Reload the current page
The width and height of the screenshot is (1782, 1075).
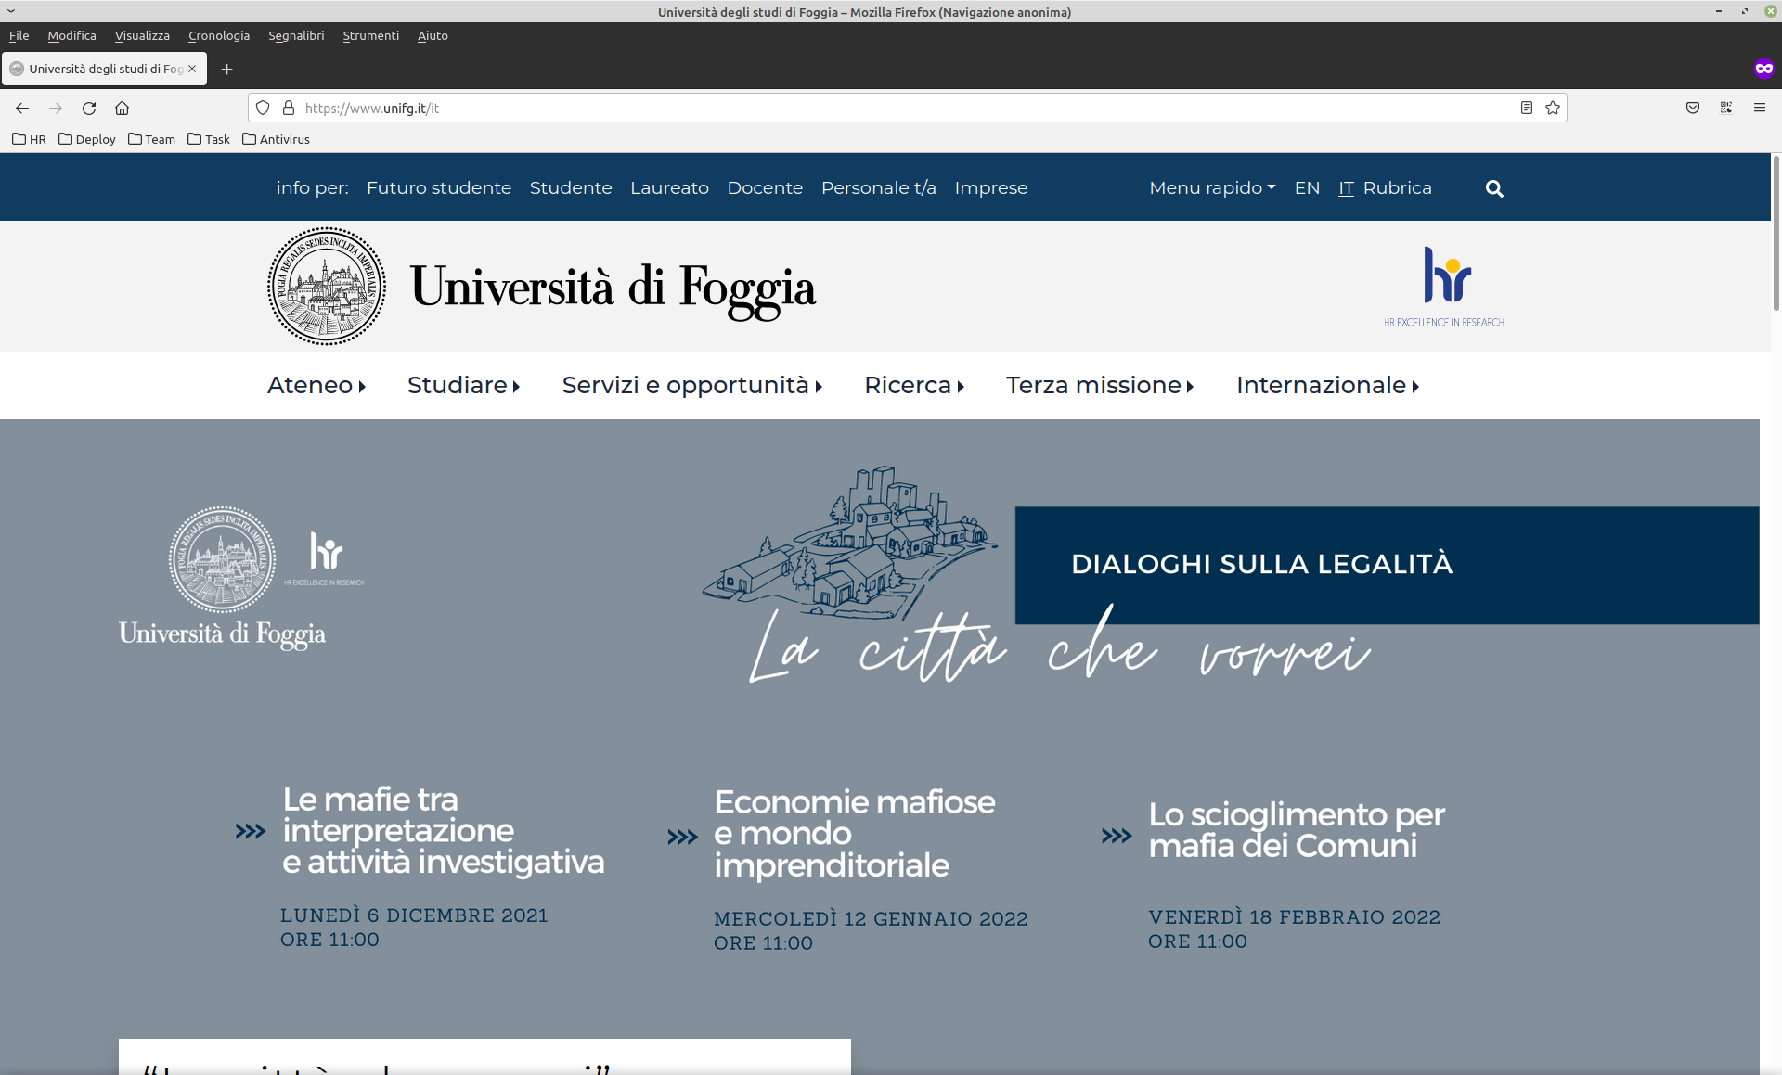pyautogui.click(x=89, y=109)
